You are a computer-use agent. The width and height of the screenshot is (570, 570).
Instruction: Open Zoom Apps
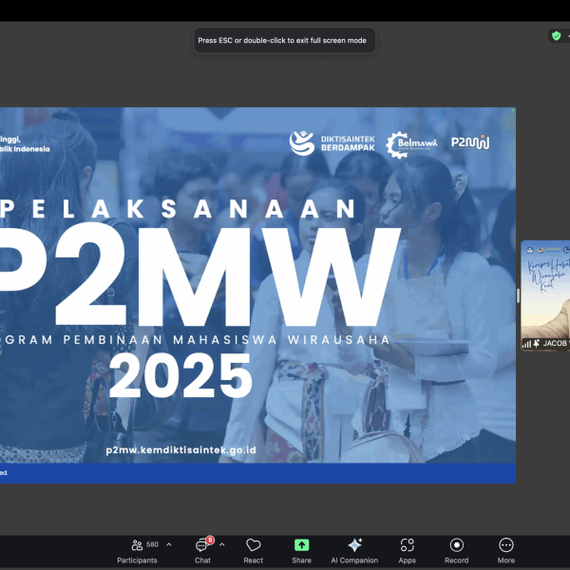pyautogui.click(x=407, y=551)
